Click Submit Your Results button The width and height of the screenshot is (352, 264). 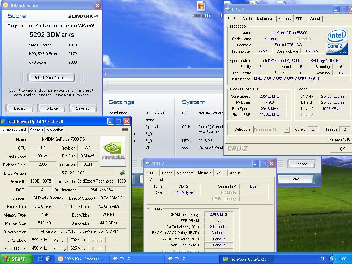[52, 78]
